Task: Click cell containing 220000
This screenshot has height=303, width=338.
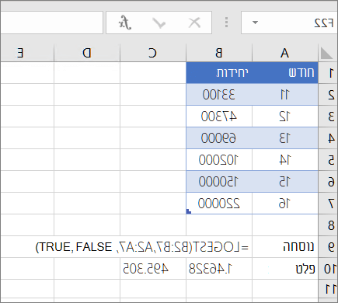Action: point(219,204)
